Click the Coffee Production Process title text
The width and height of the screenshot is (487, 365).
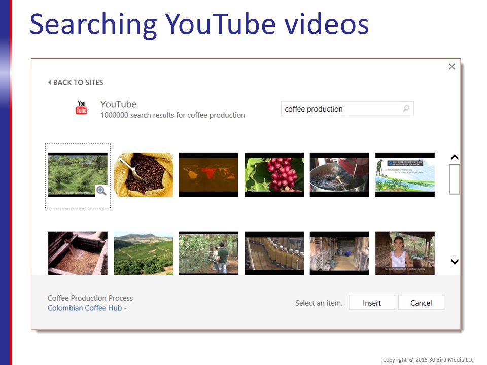click(x=90, y=298)
